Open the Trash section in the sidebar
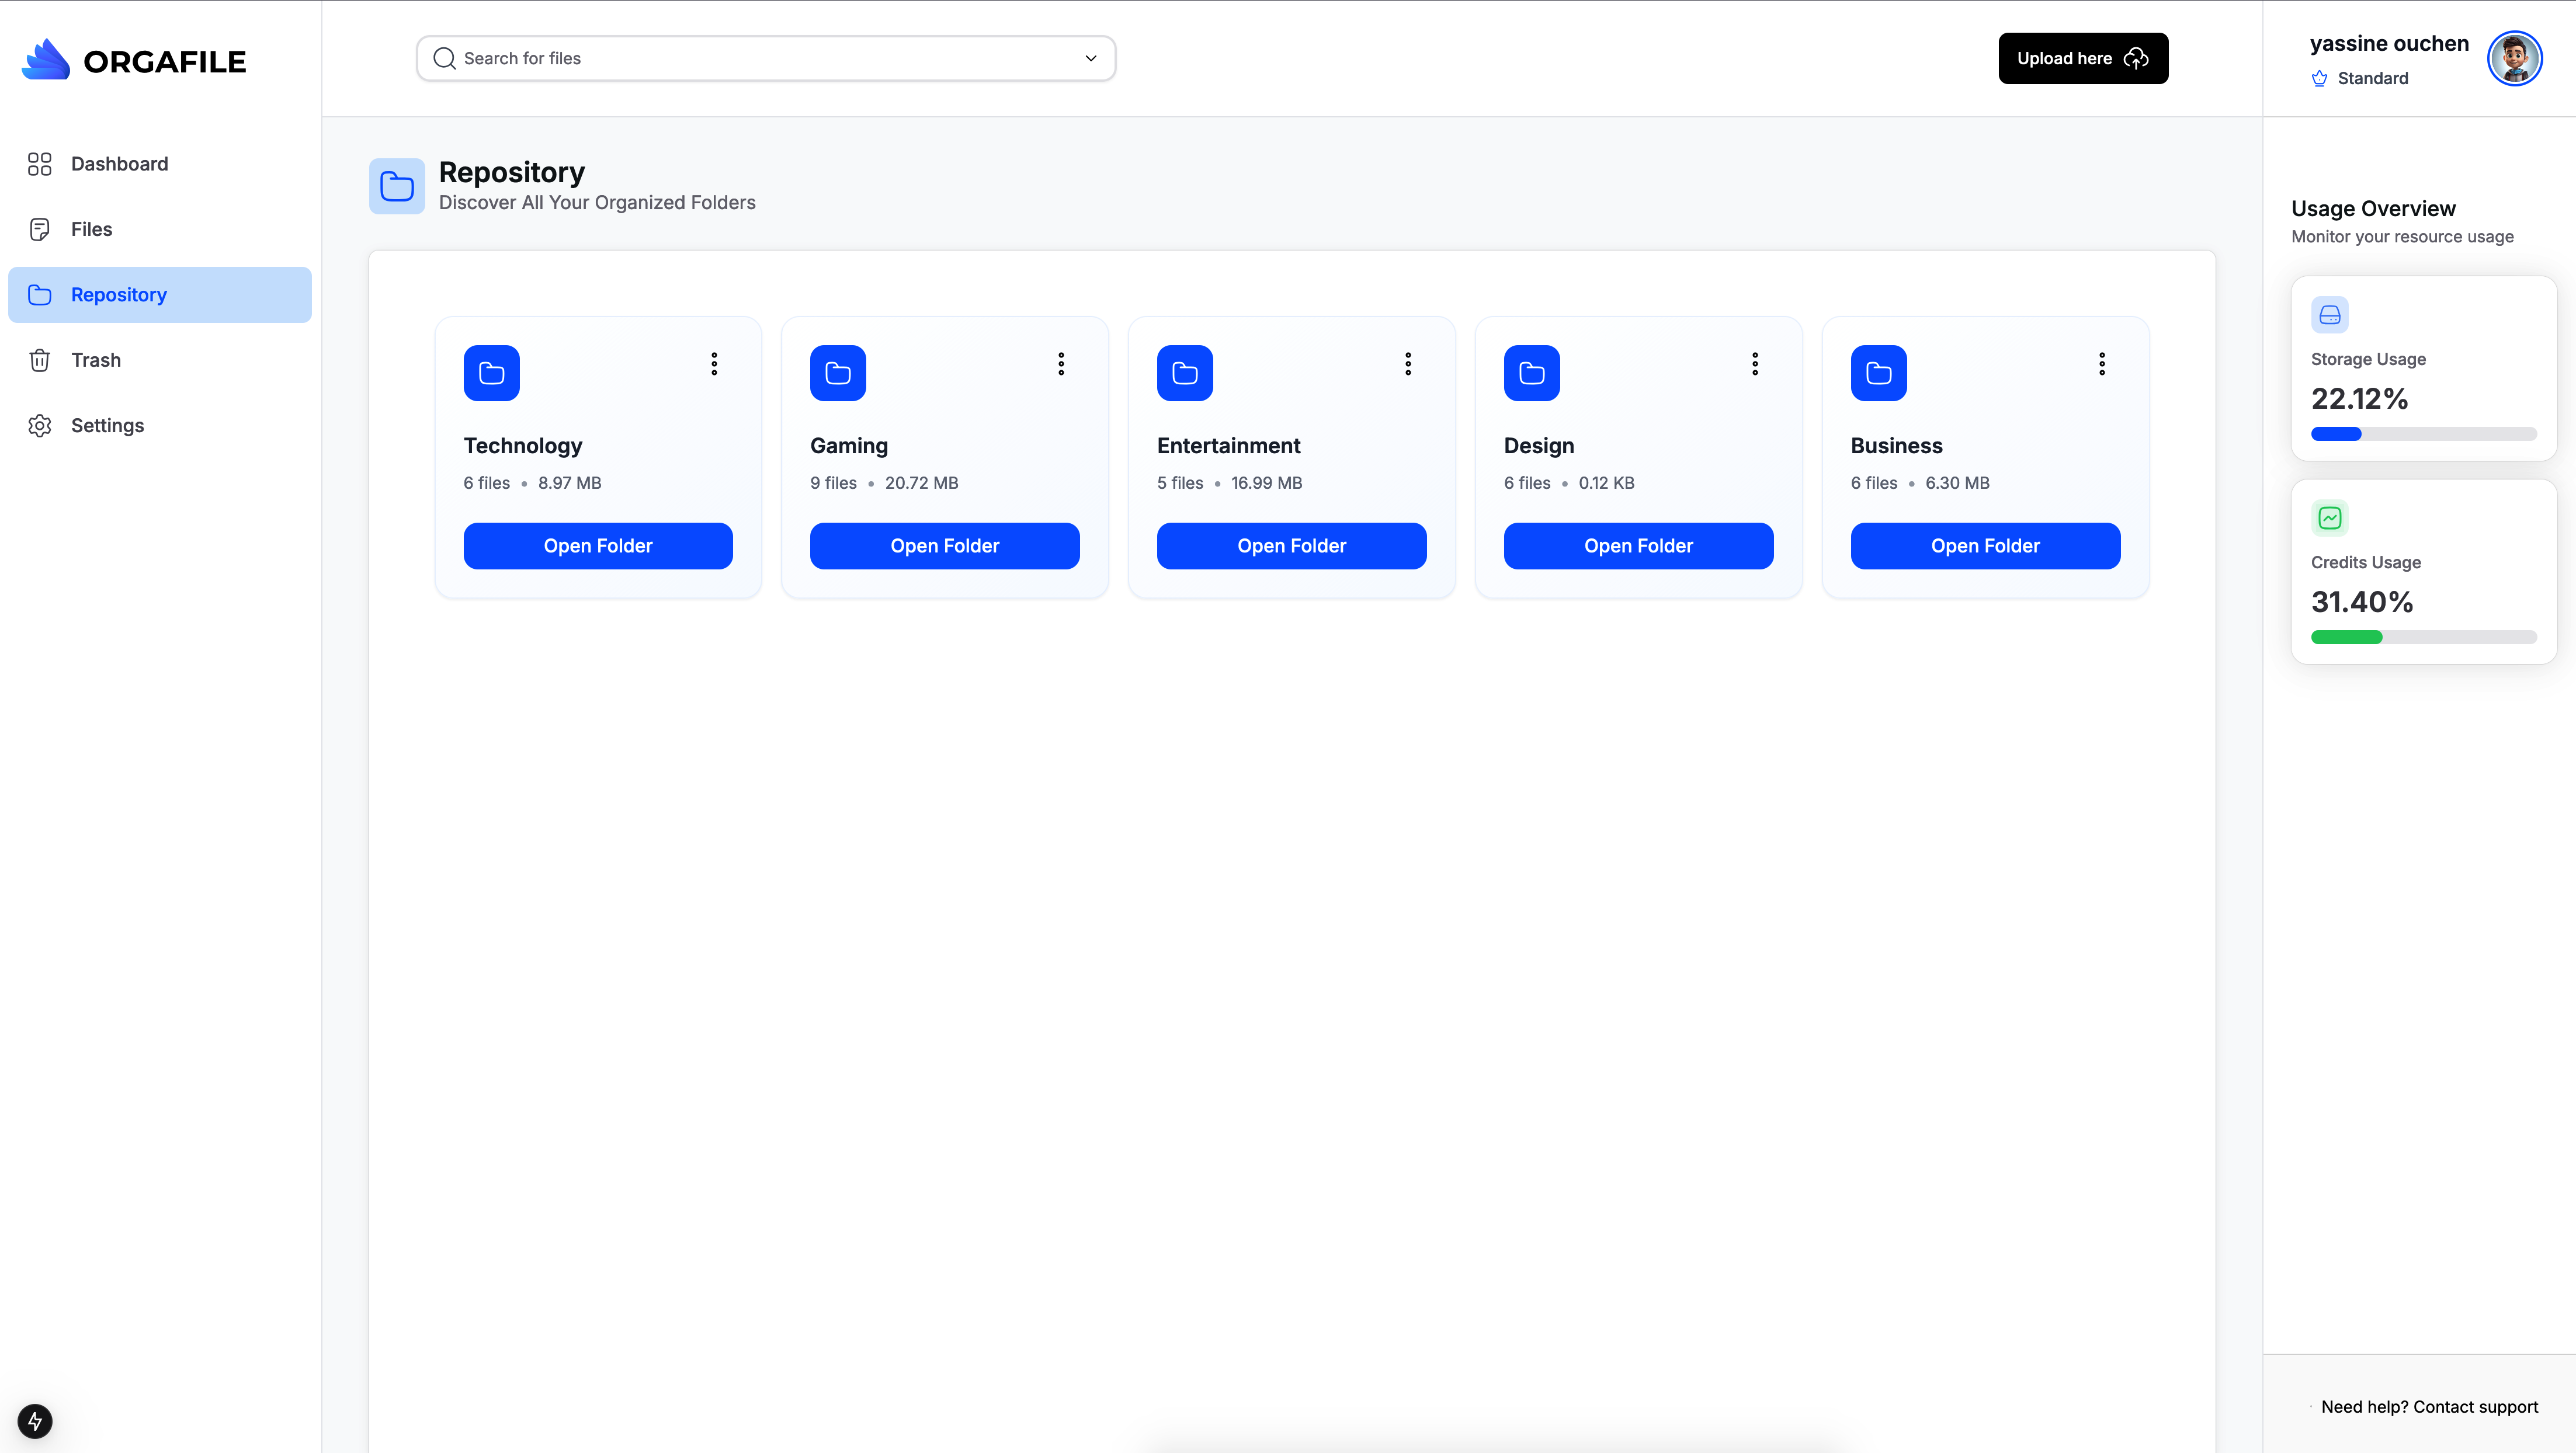 pyautogui.click(x=95, y=360)
